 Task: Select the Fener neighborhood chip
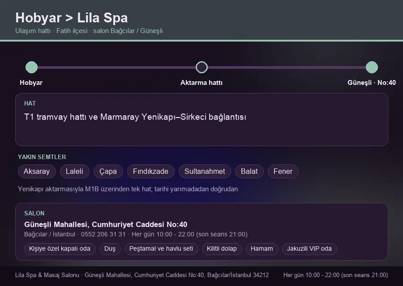coord(283,171)
